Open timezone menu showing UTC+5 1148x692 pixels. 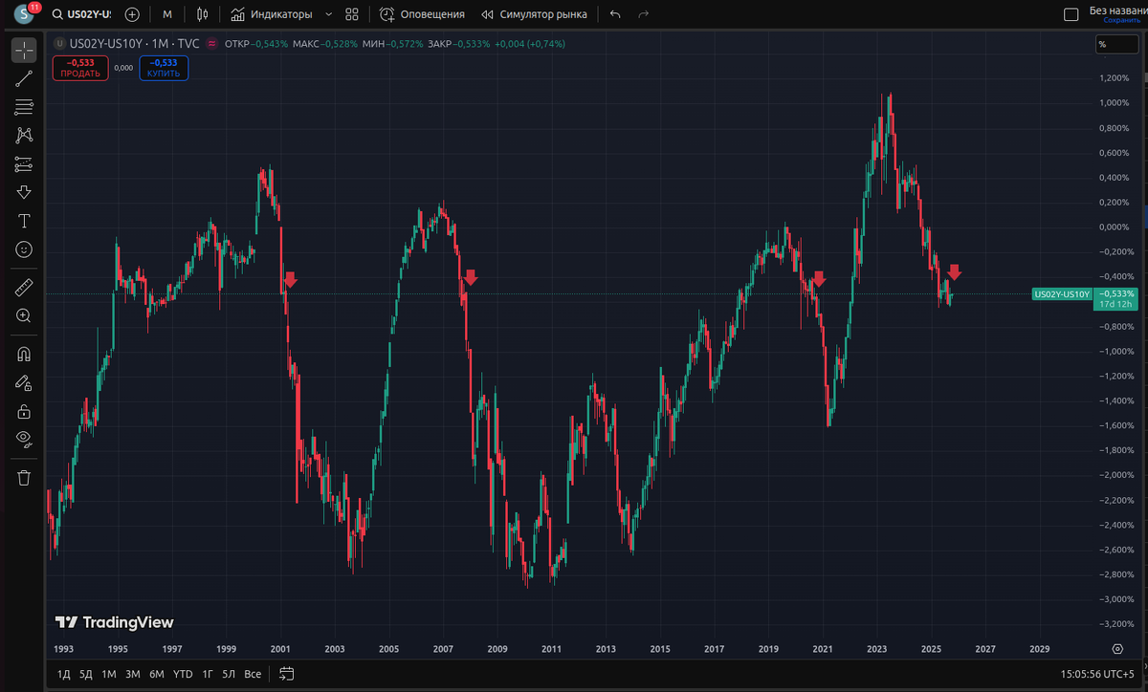1098,674
